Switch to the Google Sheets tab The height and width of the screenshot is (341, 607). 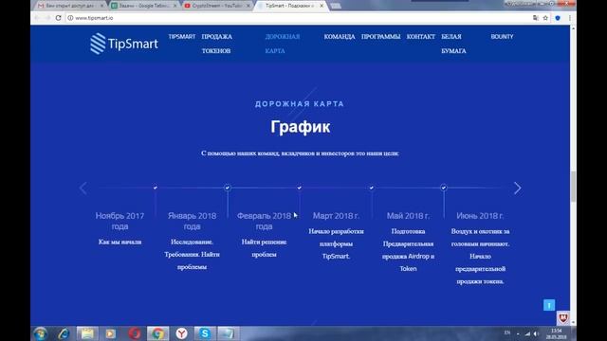tap(143, 6)
